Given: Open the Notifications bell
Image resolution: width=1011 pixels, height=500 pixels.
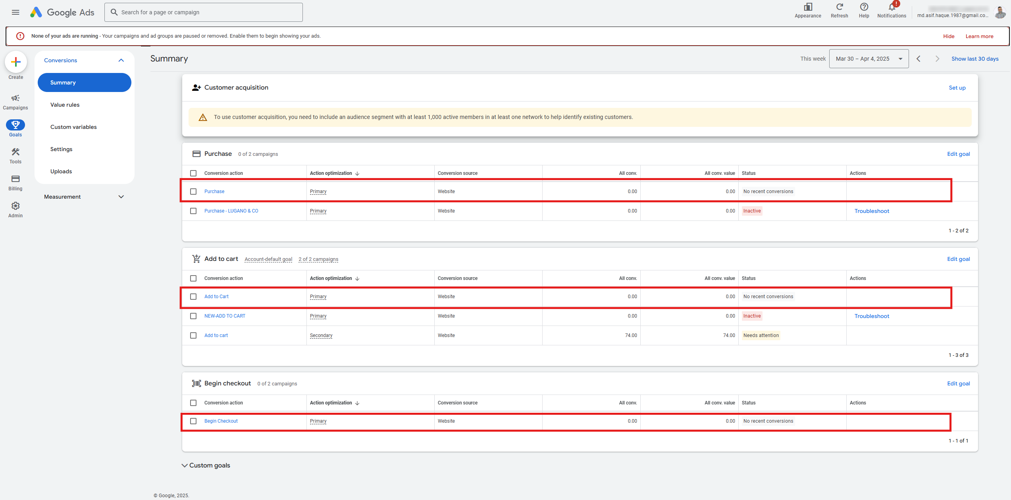Looking at the screenshot, I should [892, 7].
